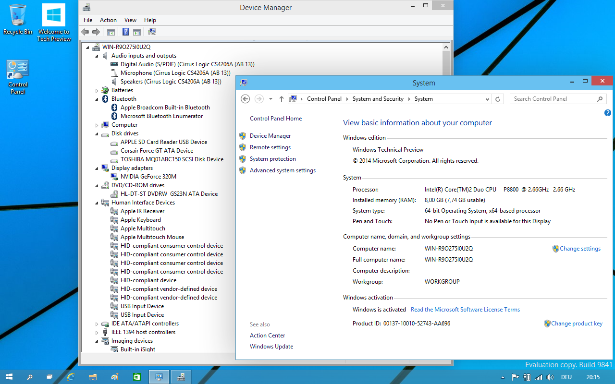Viewport: 615px width, 384px height.
Task: Click the search magnifier in Search Control Panel box
Action: [600, 99]
